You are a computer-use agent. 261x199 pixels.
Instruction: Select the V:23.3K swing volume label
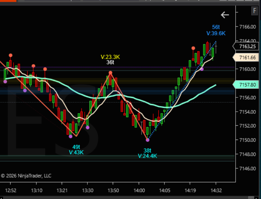pyautogui.click(x=110, y=57)
